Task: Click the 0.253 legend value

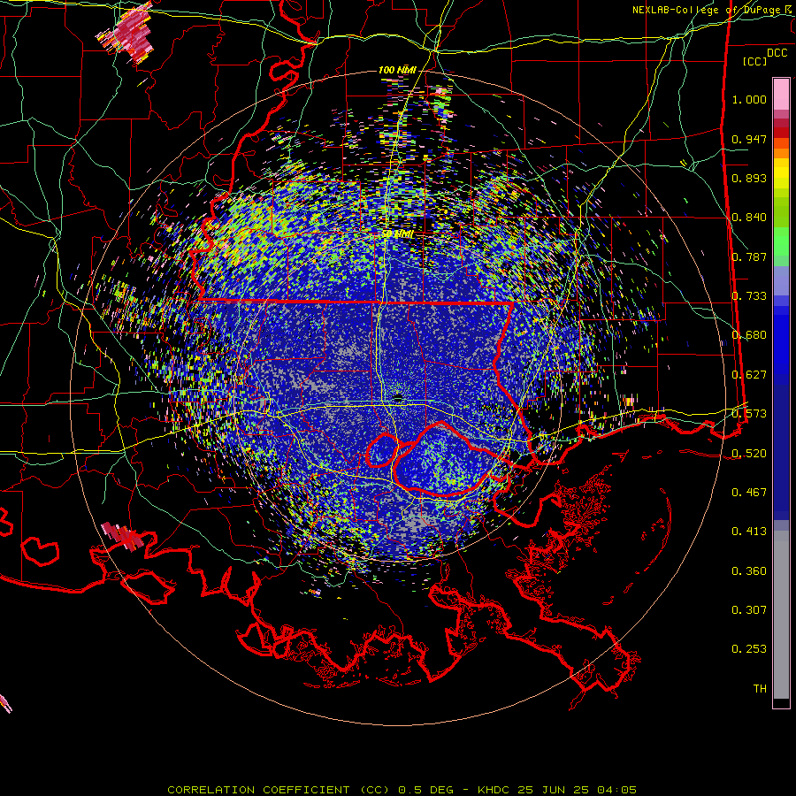Action: pyautogui.click(x=749, y=649)
